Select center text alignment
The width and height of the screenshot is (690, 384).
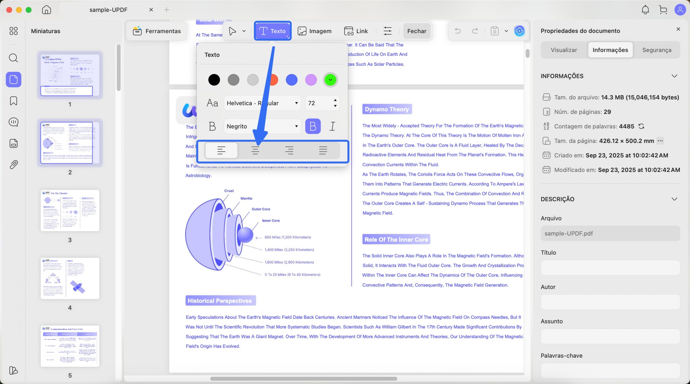coord(255,150)
